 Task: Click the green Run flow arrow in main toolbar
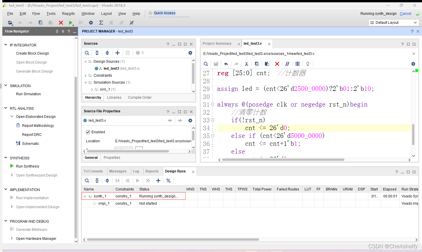click(71, 23)
